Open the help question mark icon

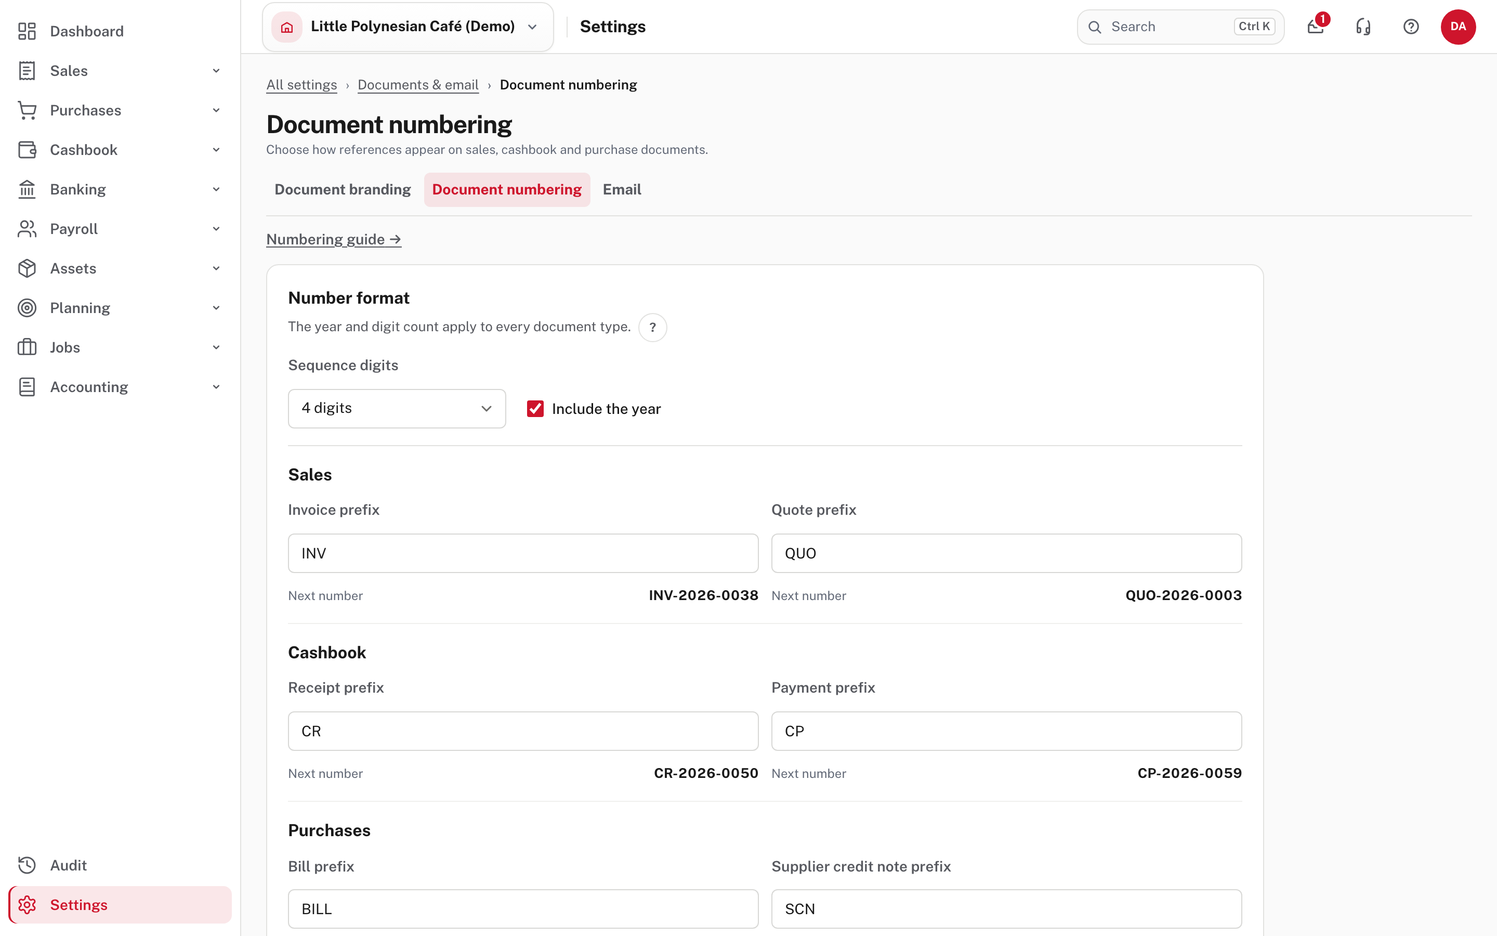[1411, 27]
